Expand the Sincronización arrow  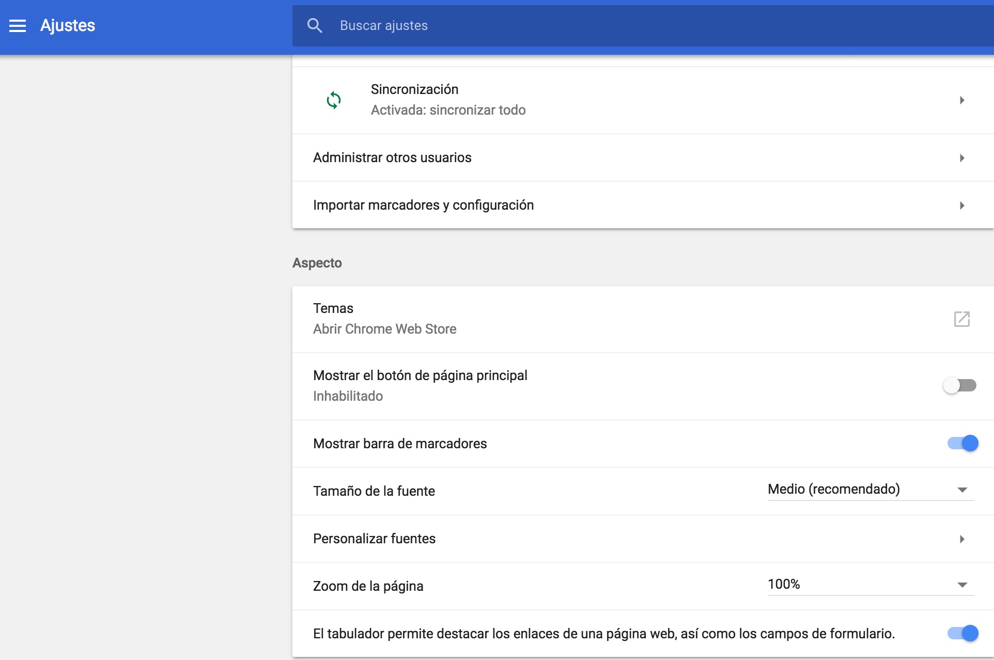pos(962,100)
